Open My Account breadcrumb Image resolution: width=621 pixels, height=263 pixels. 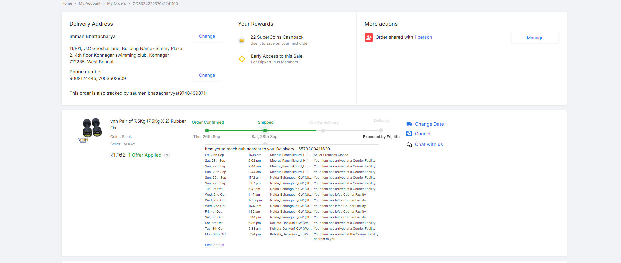point(89,3)
